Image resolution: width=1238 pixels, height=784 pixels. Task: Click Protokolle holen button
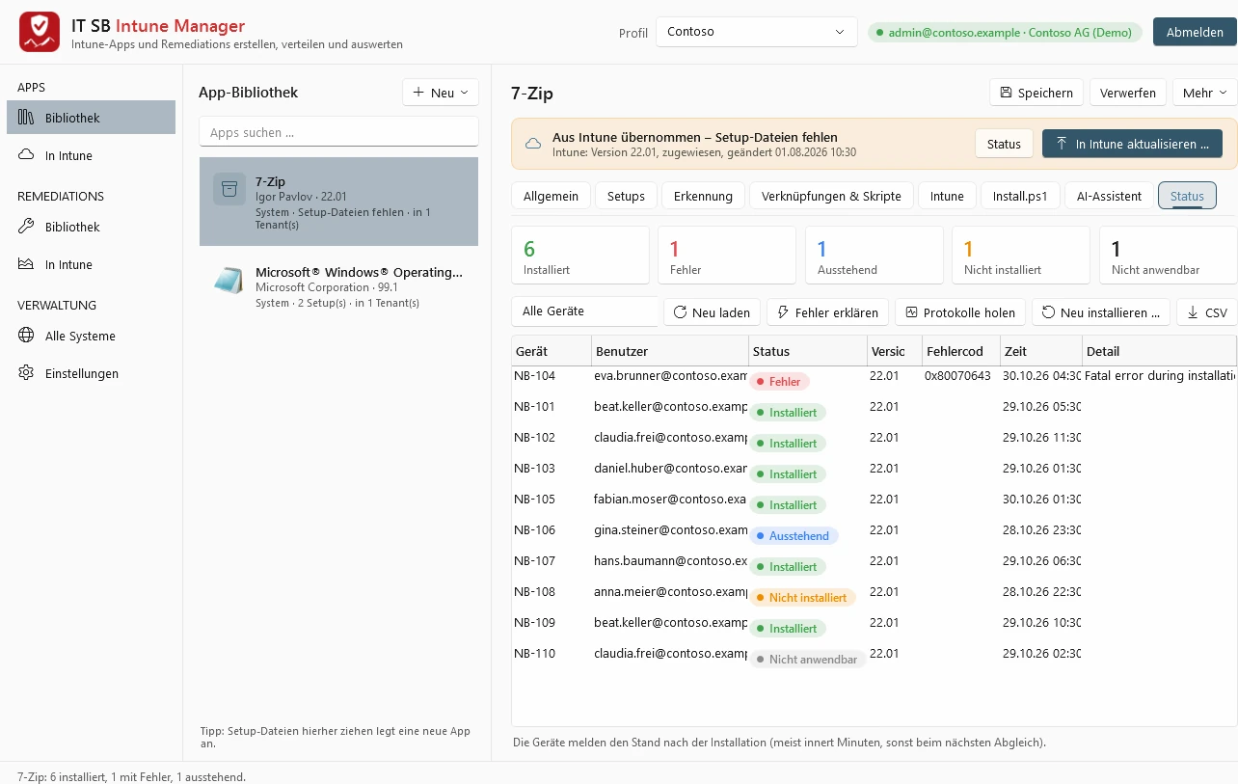(x=960, y=312)
